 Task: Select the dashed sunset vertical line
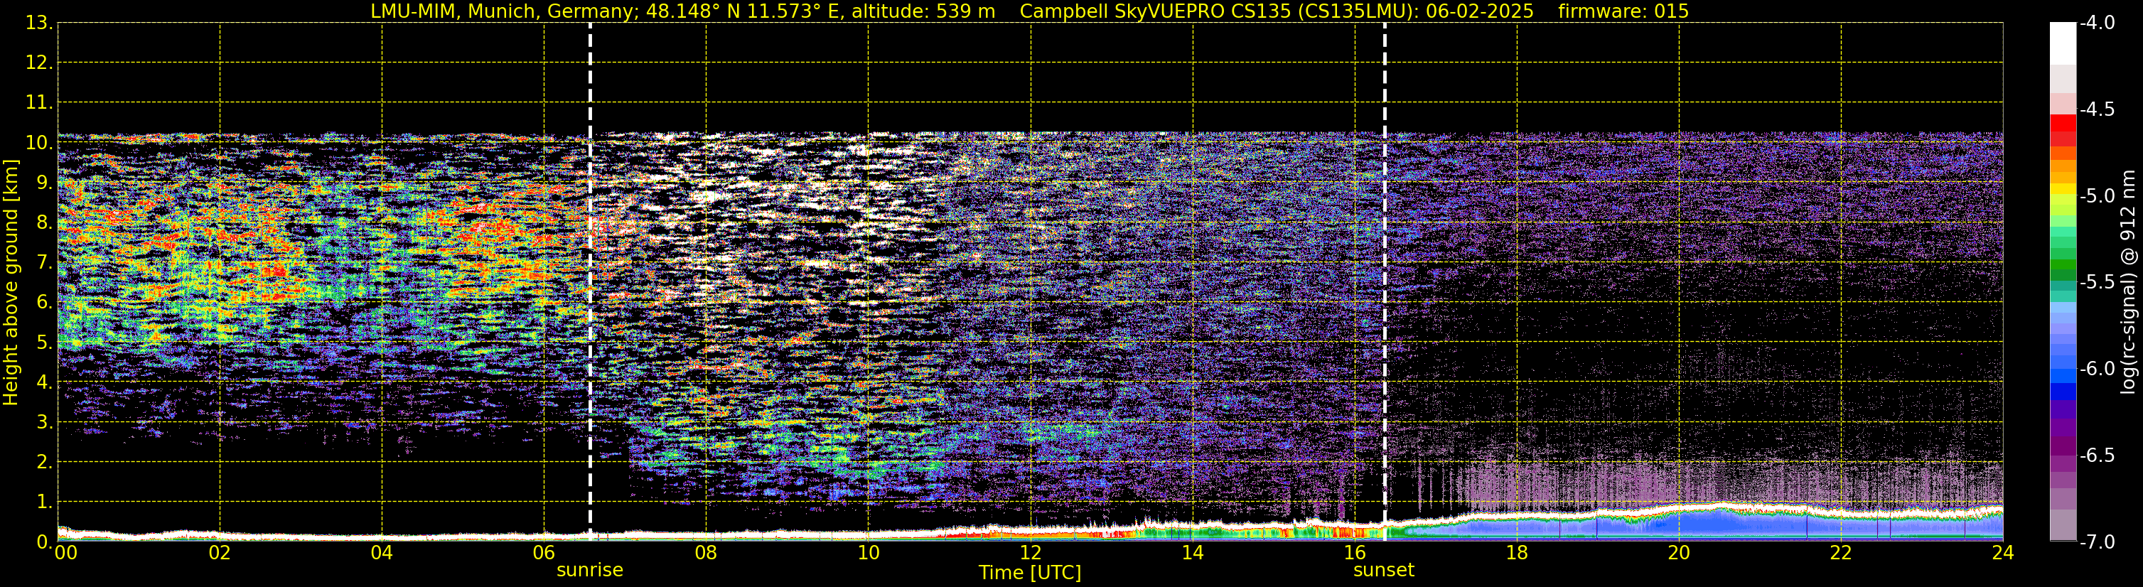[1385, 282]
